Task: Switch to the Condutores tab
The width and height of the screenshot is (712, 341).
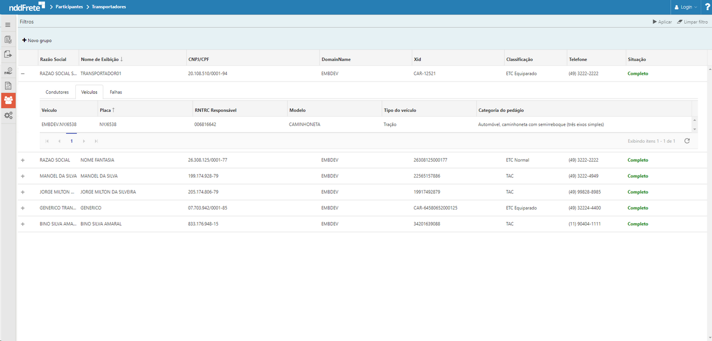Action: [x=57, y=92]
